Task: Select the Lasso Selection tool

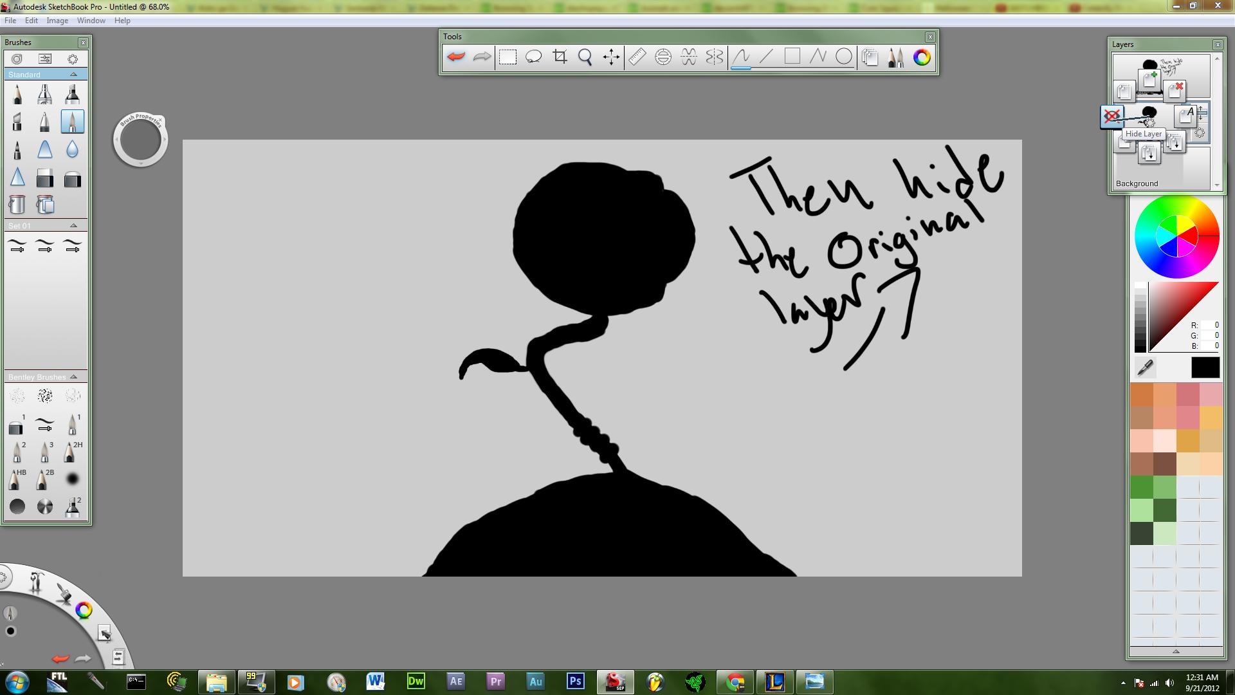Action: pyautogui.click(x=534, y=57)
